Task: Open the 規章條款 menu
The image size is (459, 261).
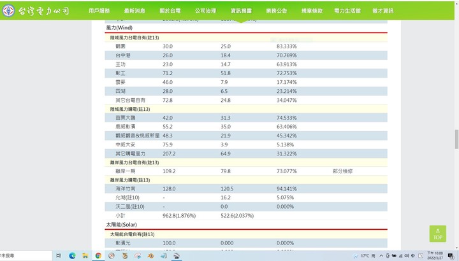Action: (312, 11)
